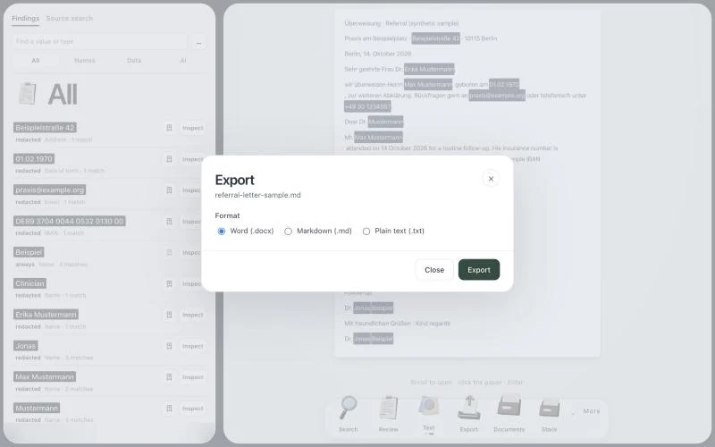Image resolution: width=715 pixels, height=447 pixels.
Task: Select the Clinician finding label
Action: 29,283
